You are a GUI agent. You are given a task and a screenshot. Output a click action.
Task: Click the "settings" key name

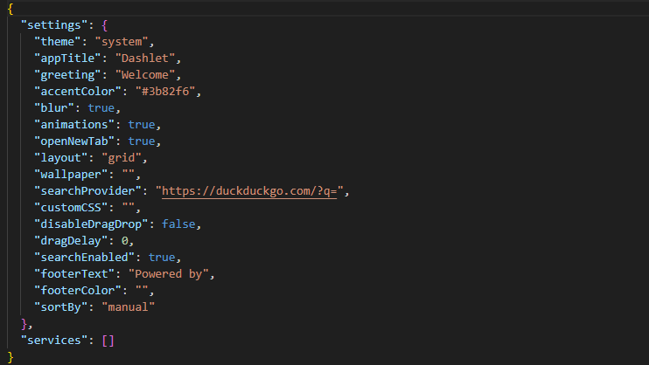tap(54, 24)
